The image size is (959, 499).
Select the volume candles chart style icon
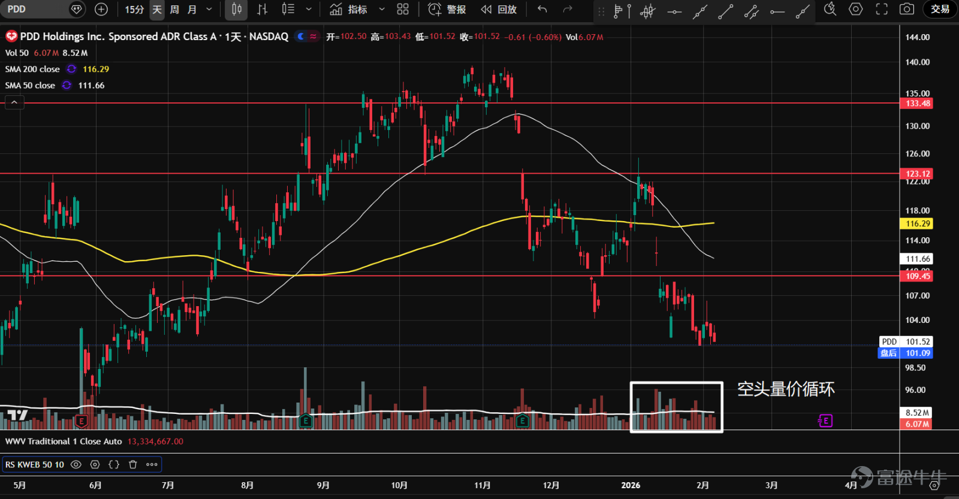coord(288,9)
